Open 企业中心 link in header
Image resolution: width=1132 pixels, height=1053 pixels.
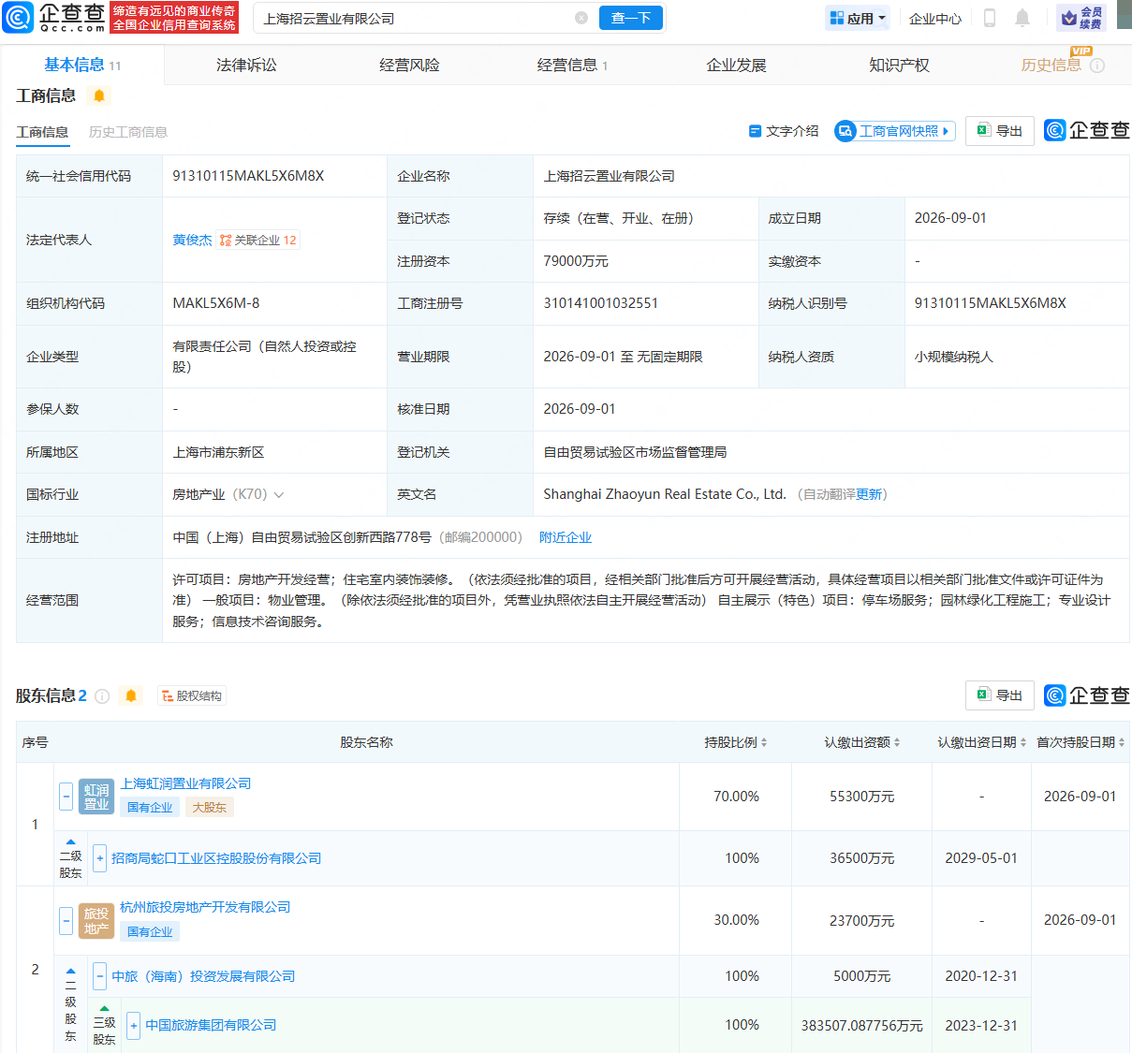935,18
